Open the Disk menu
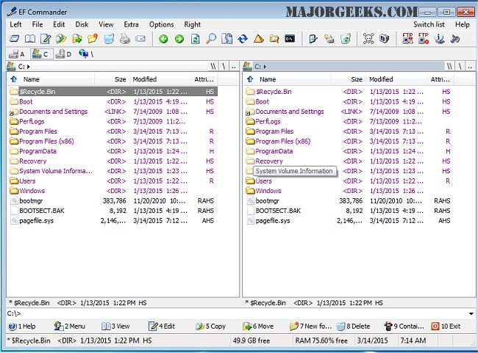Image resolution: width=478 pixels, height=353 pixels. 82,24
